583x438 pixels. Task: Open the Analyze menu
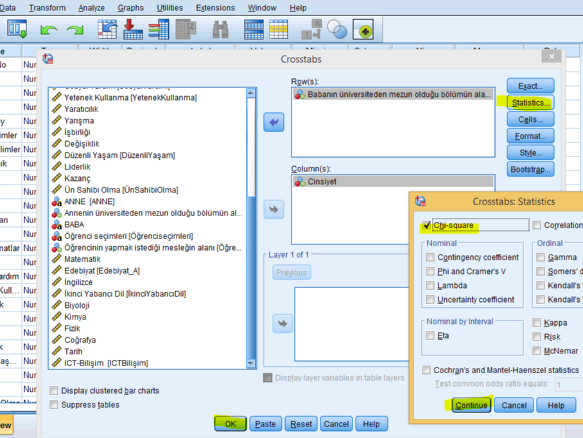click(x=91, y=8)
